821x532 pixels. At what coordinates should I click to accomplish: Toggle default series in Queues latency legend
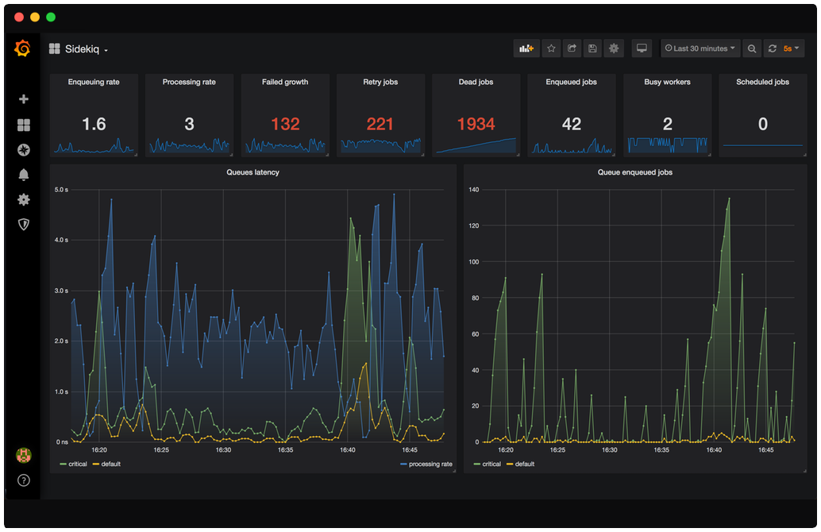[111, 464]
